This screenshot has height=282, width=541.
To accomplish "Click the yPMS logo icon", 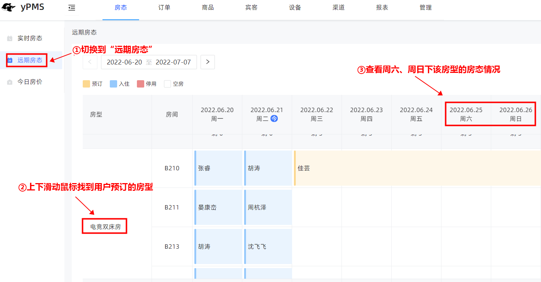I will click(x=9, y=7).
